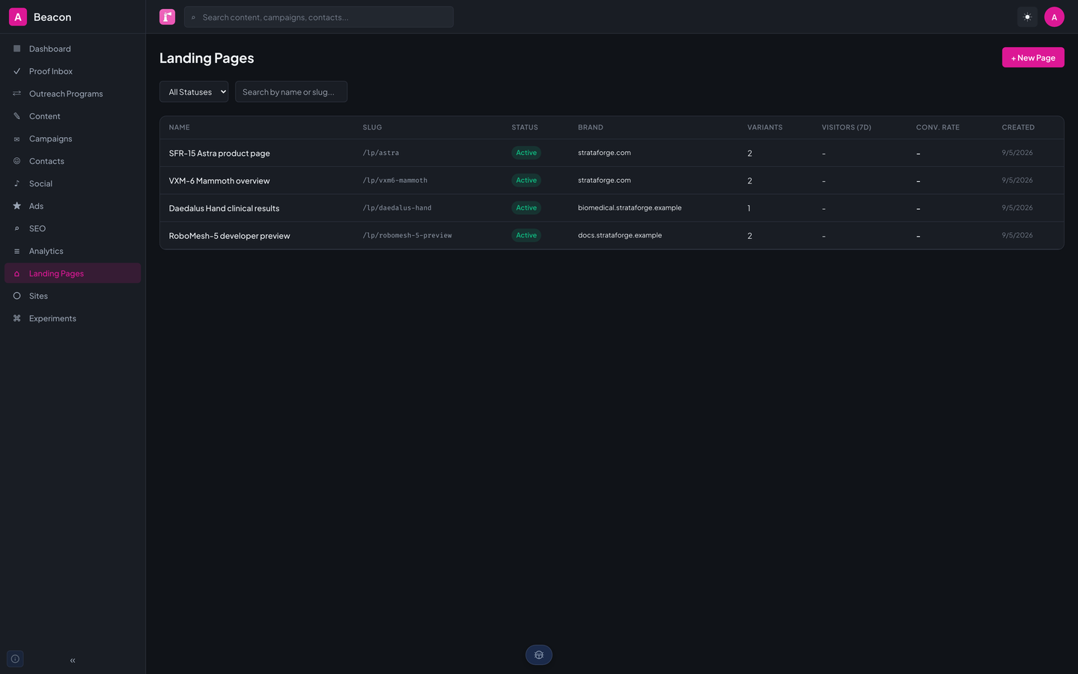Switch to Experiments page
1078x674 pixels.
tap(73, 318)
